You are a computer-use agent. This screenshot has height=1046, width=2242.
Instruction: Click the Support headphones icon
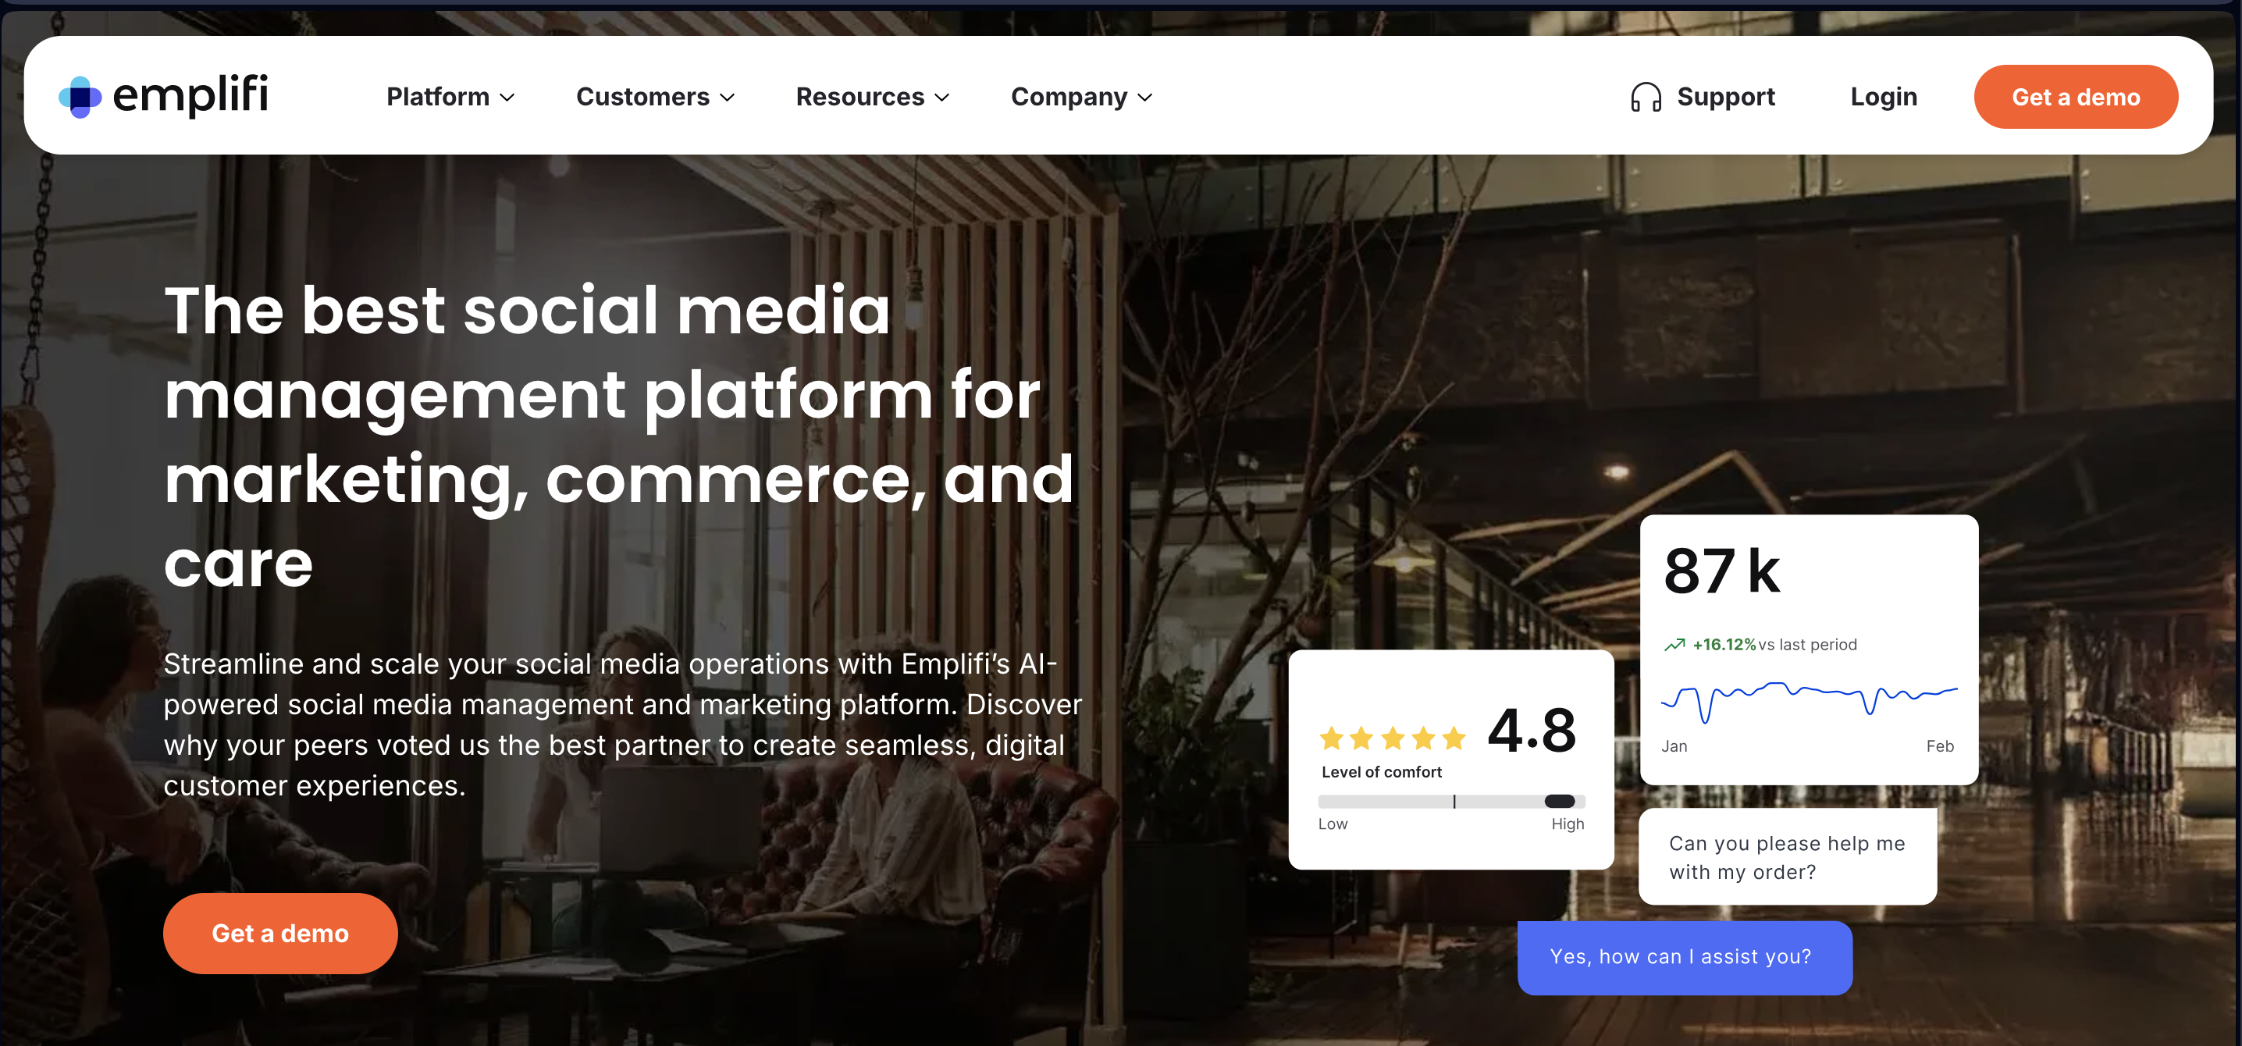click(x=1645, y=97)
